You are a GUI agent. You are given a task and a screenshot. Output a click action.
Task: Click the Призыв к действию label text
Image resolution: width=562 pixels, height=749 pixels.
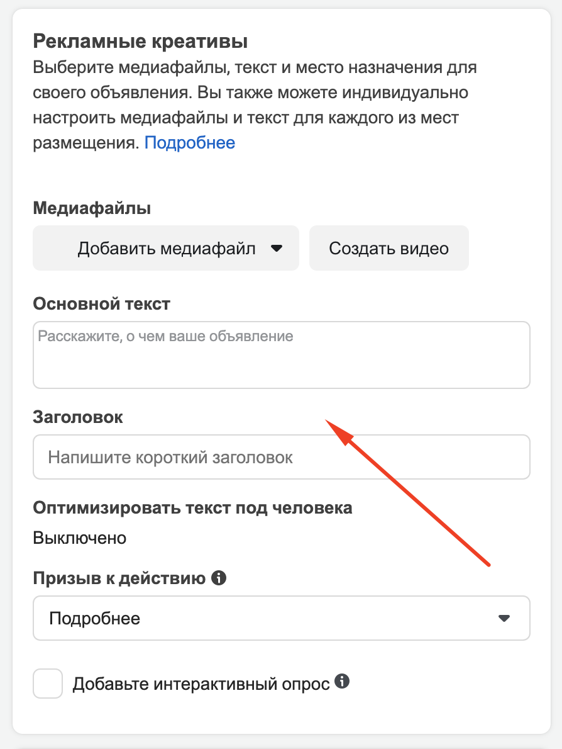[x=119, y=578]
